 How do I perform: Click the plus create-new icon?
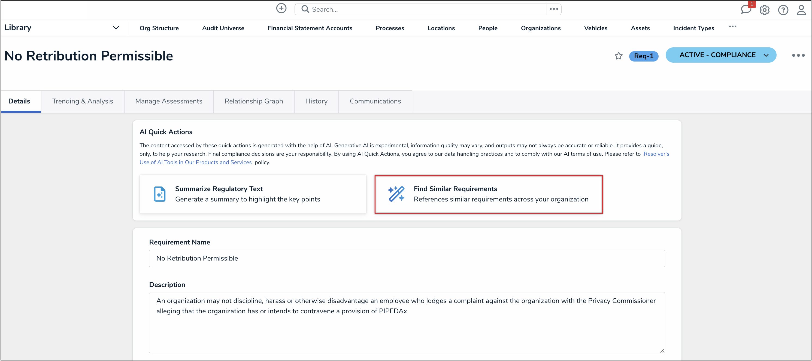(281, 8)
